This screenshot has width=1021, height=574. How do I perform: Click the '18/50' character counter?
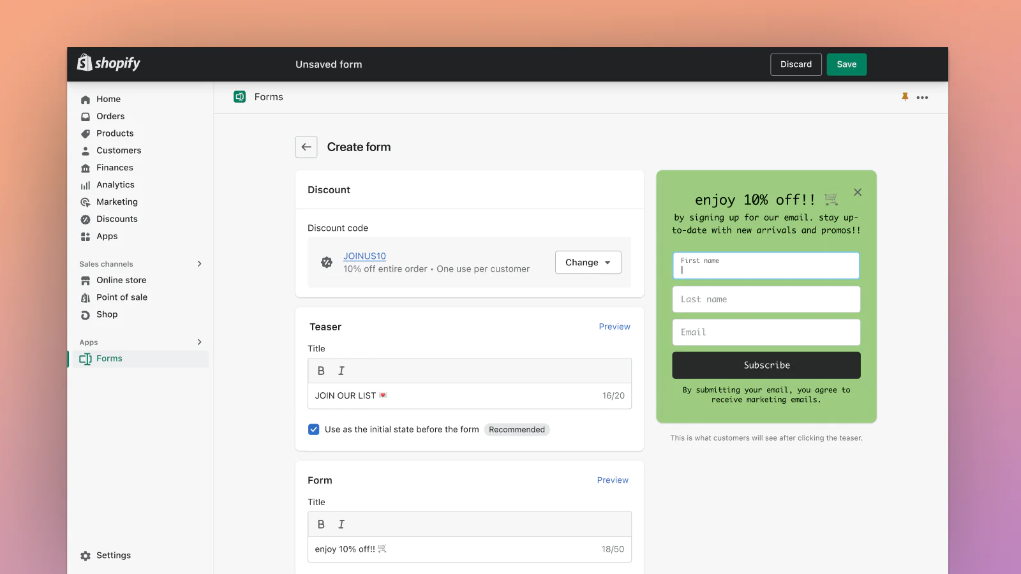[x=613, y=549]
